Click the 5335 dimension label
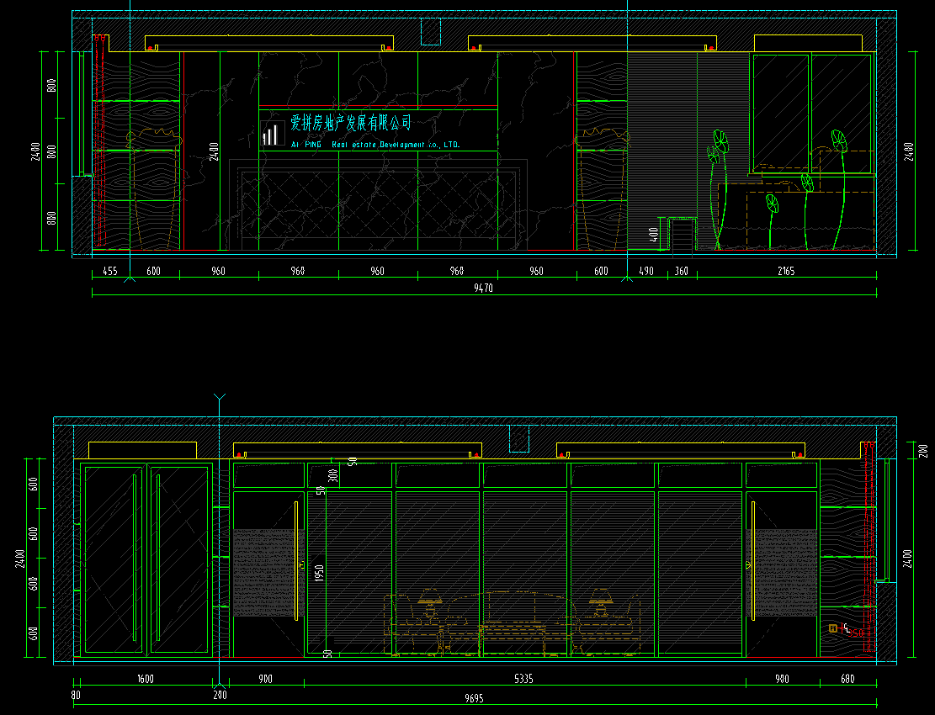Viewport: 935px width, 715px height. tap(523, 678)
